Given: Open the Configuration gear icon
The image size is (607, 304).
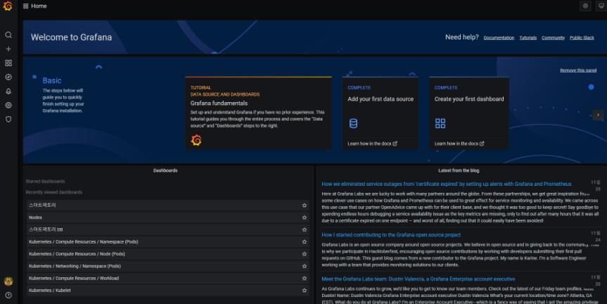Looking at the screenshot, I should [x=8, y=105].
